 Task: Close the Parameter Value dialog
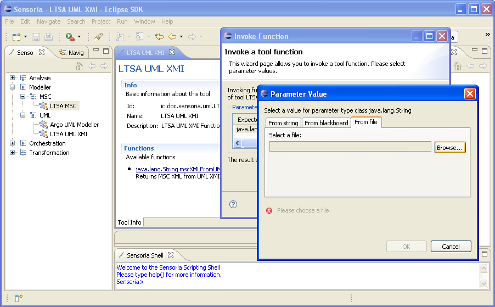[x=470, y=94]
